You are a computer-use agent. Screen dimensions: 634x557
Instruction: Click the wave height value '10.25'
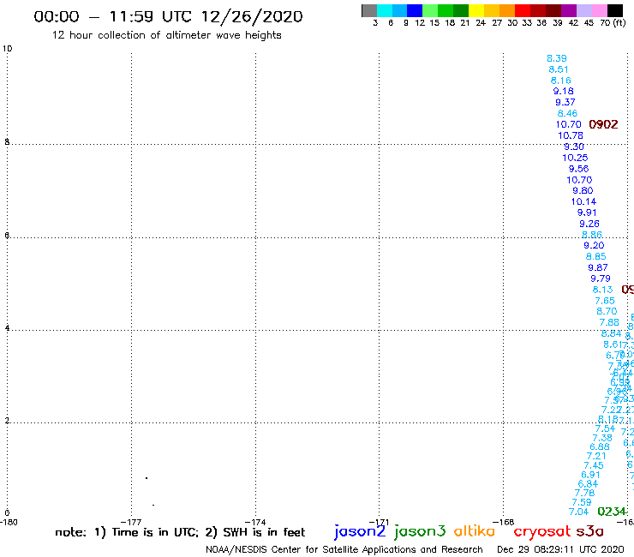pos(575,158)
